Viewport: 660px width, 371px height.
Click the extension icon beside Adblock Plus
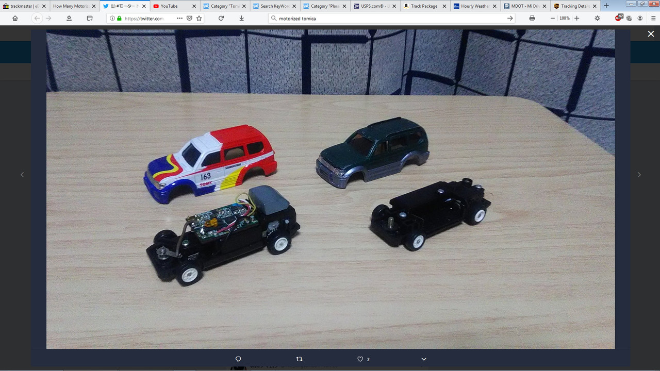pyautogui.click(x=630, y=18)
